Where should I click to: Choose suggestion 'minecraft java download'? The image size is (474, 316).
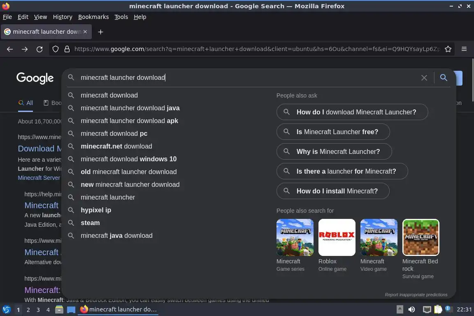coord(116,235)
